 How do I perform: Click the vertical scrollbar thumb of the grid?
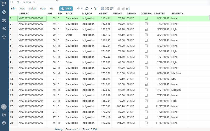[209, 18]
